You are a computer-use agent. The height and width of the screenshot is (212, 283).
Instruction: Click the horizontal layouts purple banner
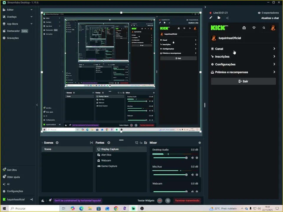[78, 201]
